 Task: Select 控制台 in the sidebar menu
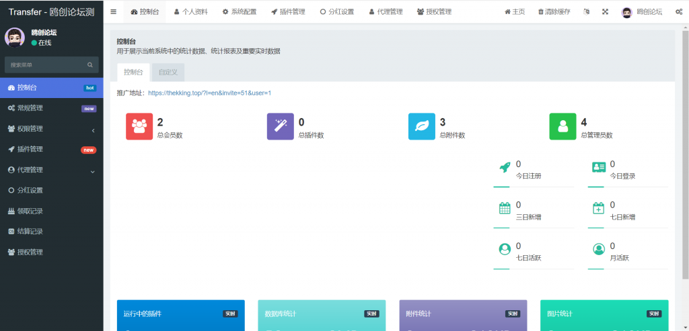point(51,88)
